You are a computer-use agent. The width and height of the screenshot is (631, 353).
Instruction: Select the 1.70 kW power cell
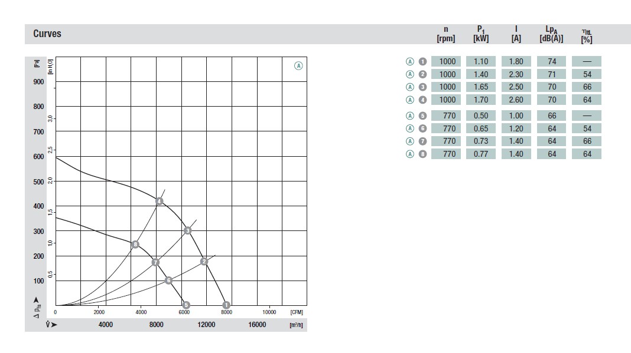tap(481, 100)
